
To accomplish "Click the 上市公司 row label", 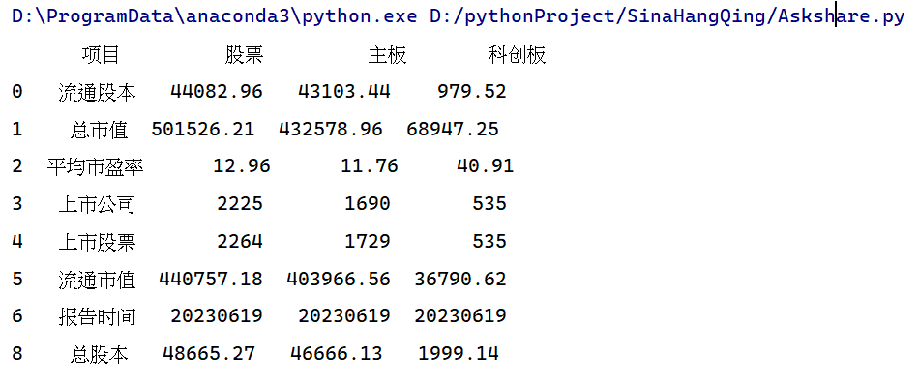I will 97,204.
